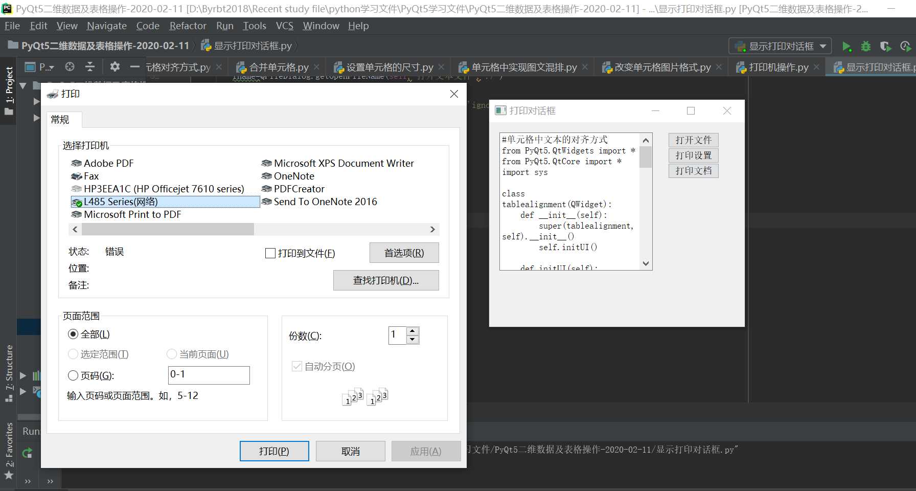
Task: Switch to 设置单元格的尺寸.py tab
Action: point(390,67)
